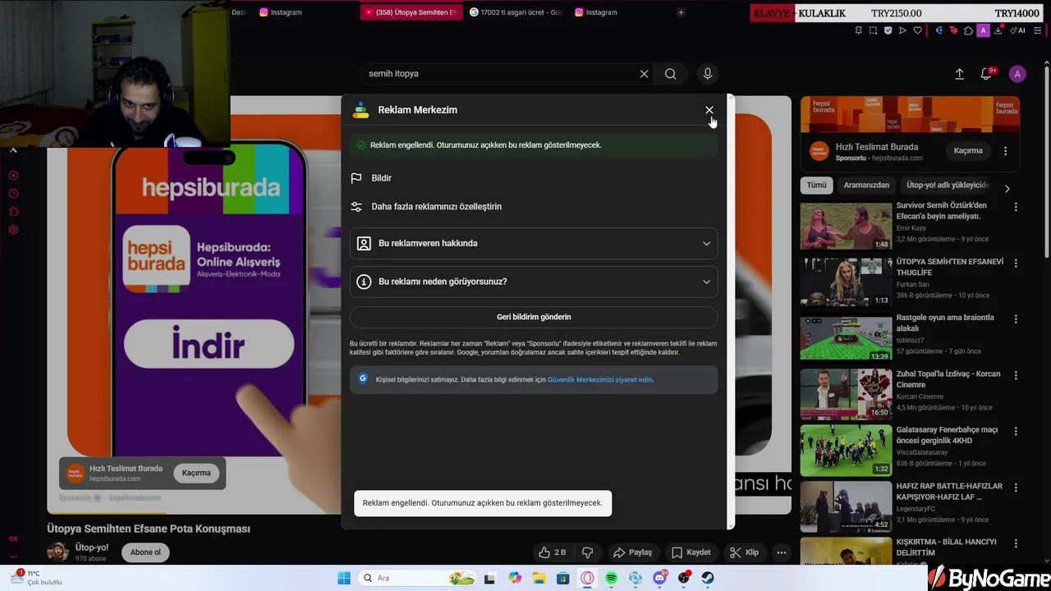Click the browser snapshot capture icon
This screenshot has height=591, width=1051.
[873, 30]
